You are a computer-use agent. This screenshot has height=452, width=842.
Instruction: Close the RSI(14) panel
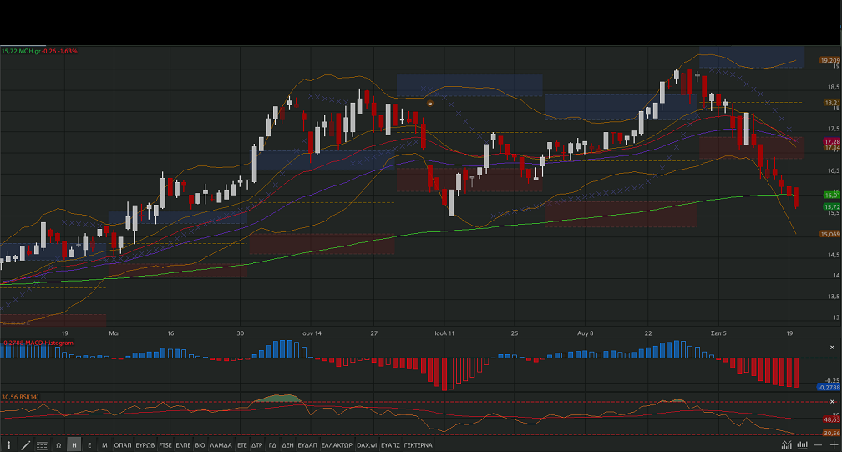(832, 402)
